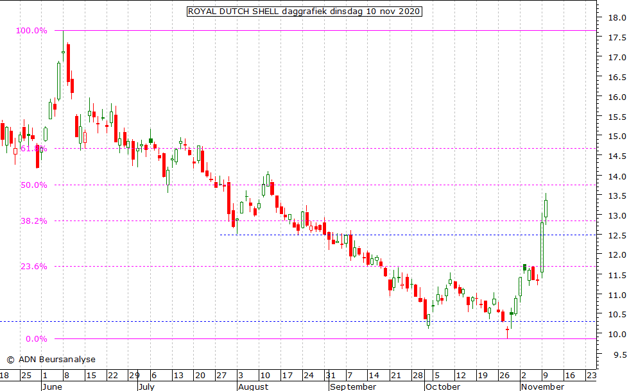The image size is (629, 391).
Task: Click date label 28 on the September axis
Action: coord(418,376)
